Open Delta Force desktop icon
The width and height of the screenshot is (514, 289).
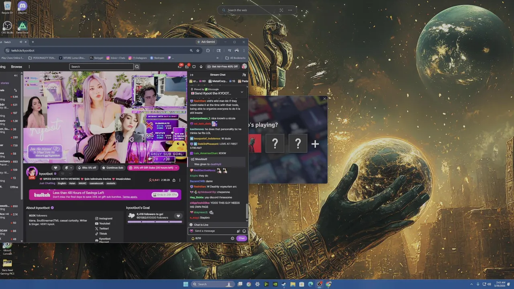pos(22,27)
